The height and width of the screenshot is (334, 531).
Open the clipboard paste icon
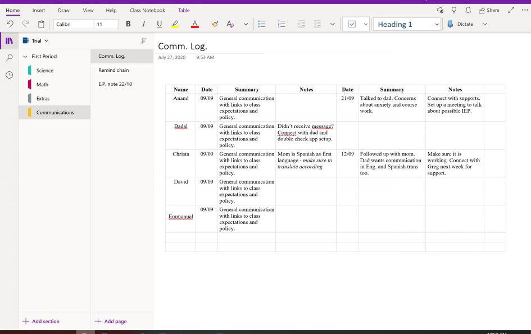click(x=41, y=24)
